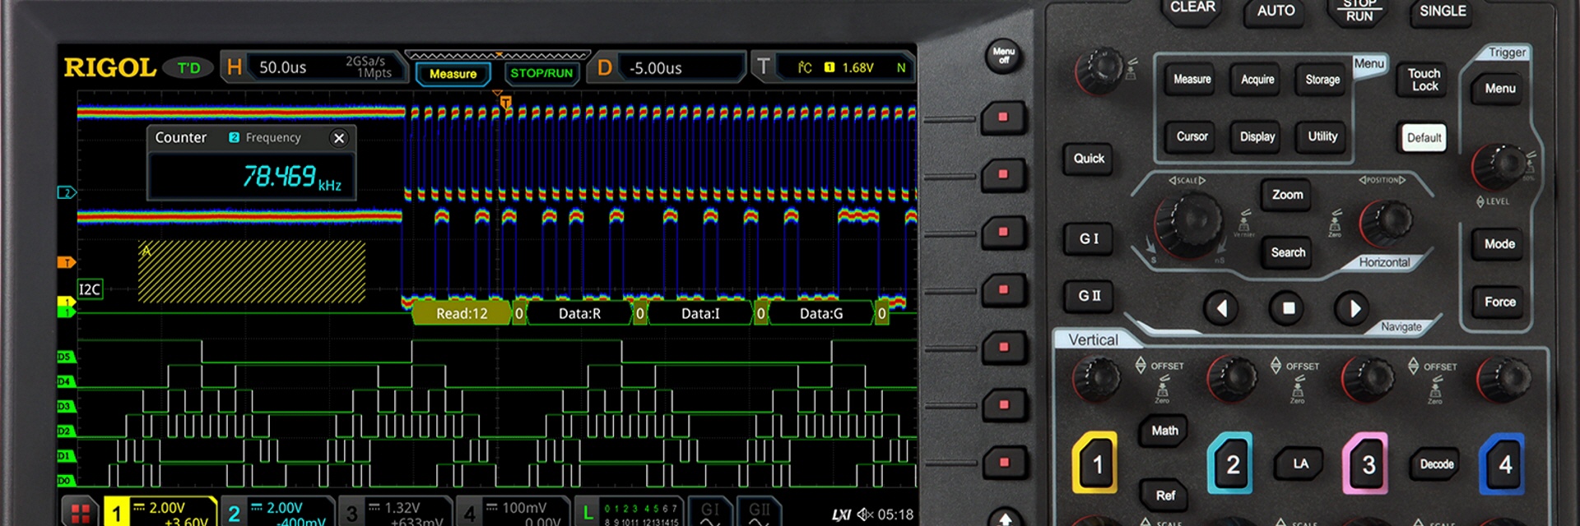Open the horizontal timebase 50.0us box
The width and height of the screenshot is (1580, 526).
click(314, 67)
